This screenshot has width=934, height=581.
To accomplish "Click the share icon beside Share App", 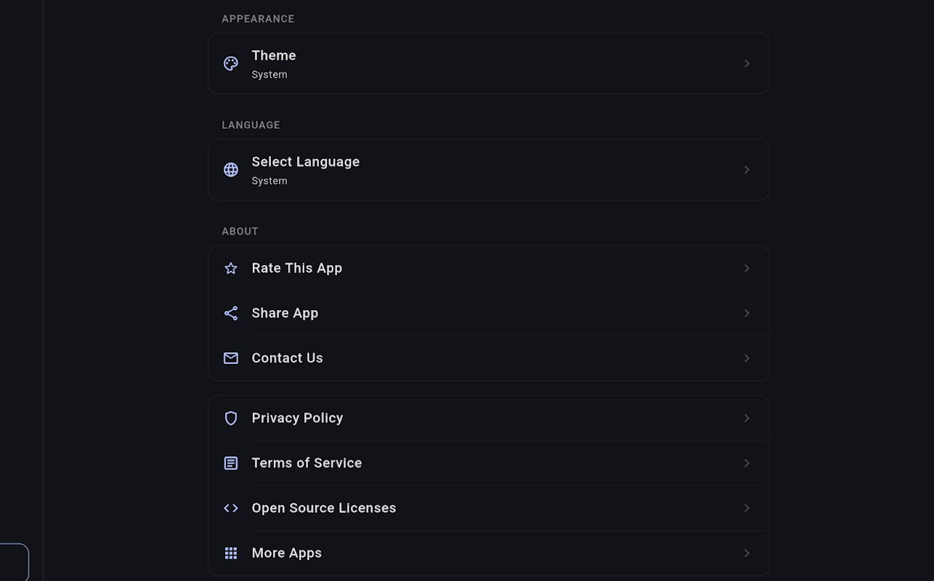I will click(x=231, y=314).
